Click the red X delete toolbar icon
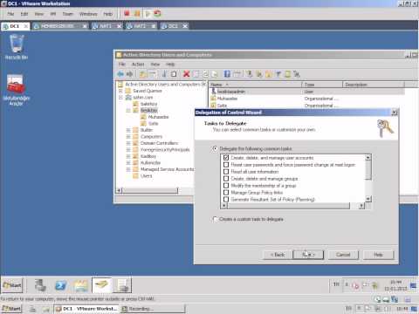This screenshot has width=419, height=314. pos(186,74)
